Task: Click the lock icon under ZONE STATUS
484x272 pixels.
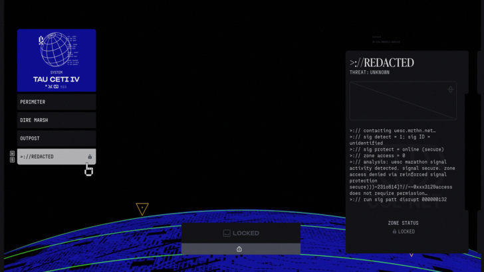Action: point(394,232)
